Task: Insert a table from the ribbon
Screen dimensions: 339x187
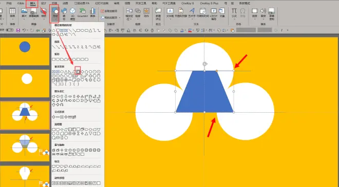Action: point(12,12)
